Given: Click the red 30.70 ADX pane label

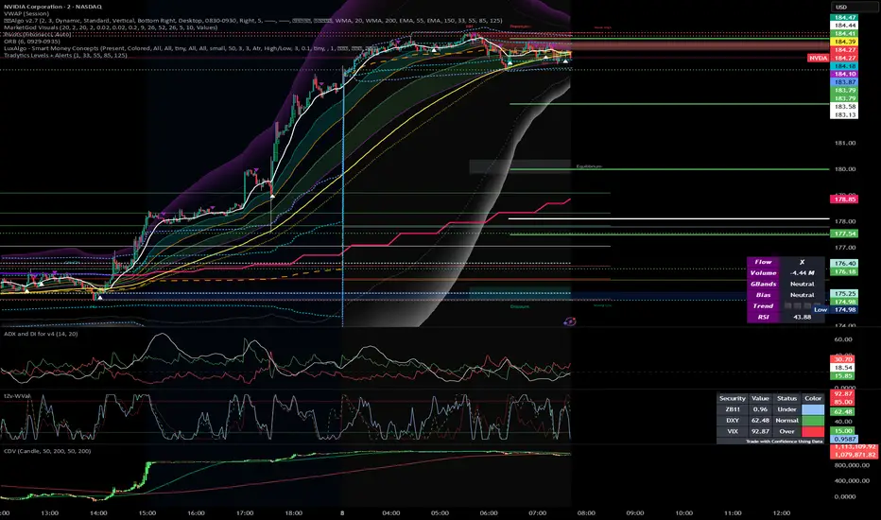Looking at the screenshot, I should pyautogui.click(x=844, y=359).
